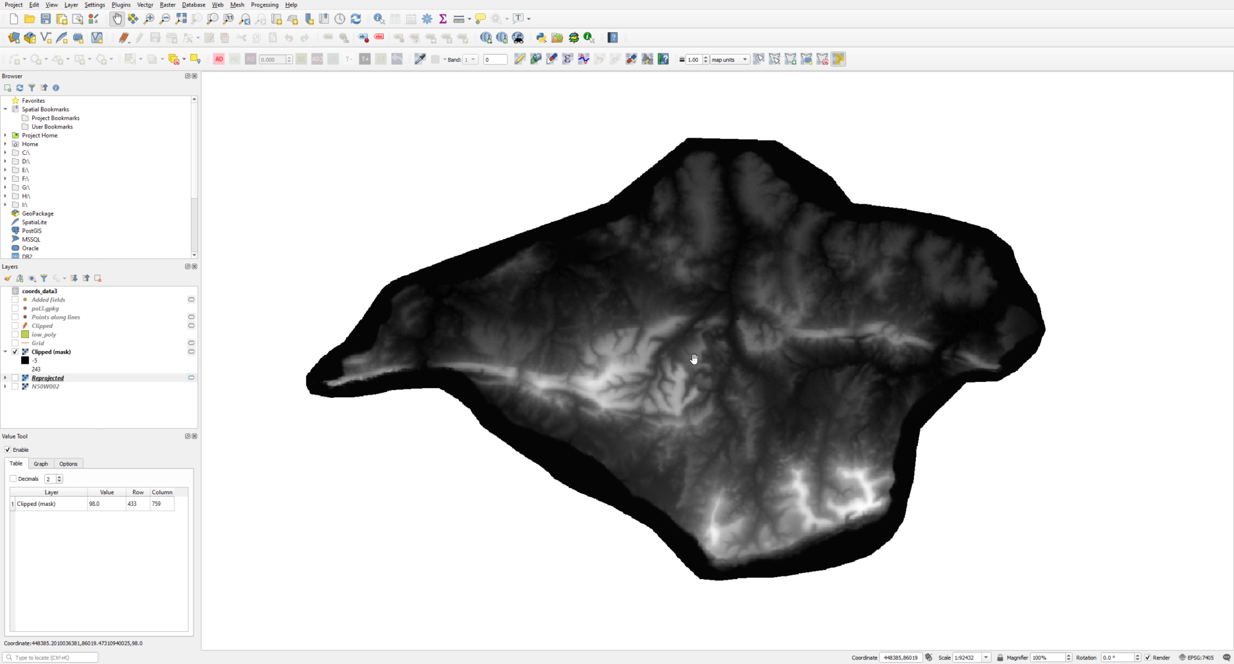Refresh the Browser panel
The width and height of the screenshot is (1234, 664).
pos(20,87)
